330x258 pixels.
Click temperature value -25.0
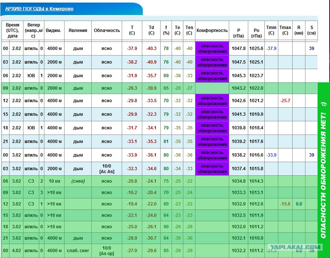132,226
